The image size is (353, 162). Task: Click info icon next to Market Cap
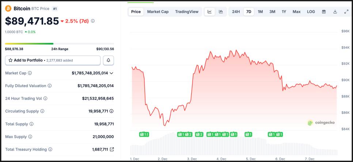30,73
